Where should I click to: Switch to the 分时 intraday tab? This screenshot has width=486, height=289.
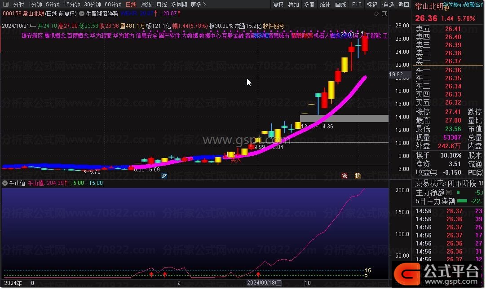[x=18, y=4]
